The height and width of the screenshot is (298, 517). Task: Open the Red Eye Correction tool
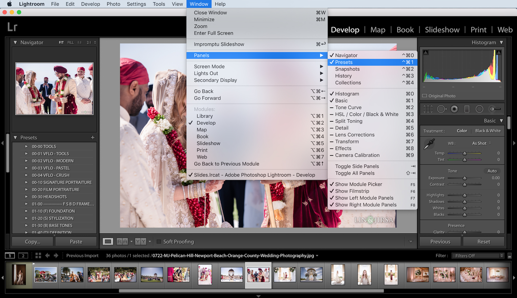(x=454, y=109)
